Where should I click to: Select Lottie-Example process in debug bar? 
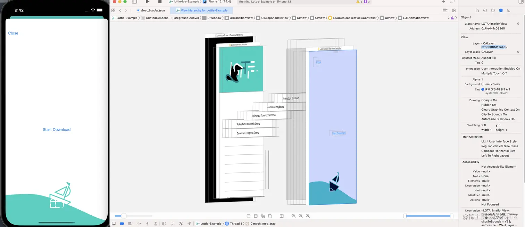(208, 224)
